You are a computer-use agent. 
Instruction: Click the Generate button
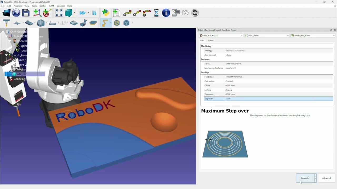click(305, 178)
